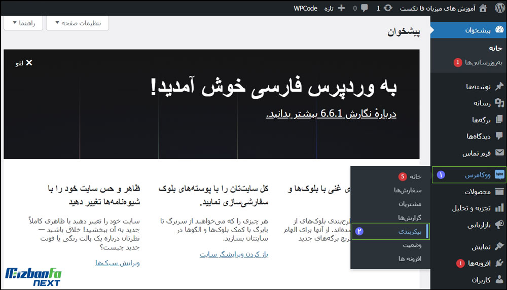The height and width of the screenshot is (290, 507).
Task: Click the envelope icon for فرم تماس
Action: click(x=499, y=153)
